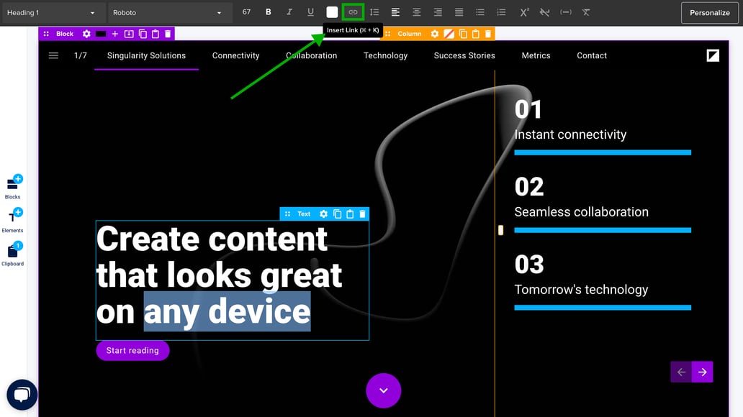Image resolution: width=743 pixels, height=417 pixels.
Task: Click the Start reading button
Action: pos(132,351)
